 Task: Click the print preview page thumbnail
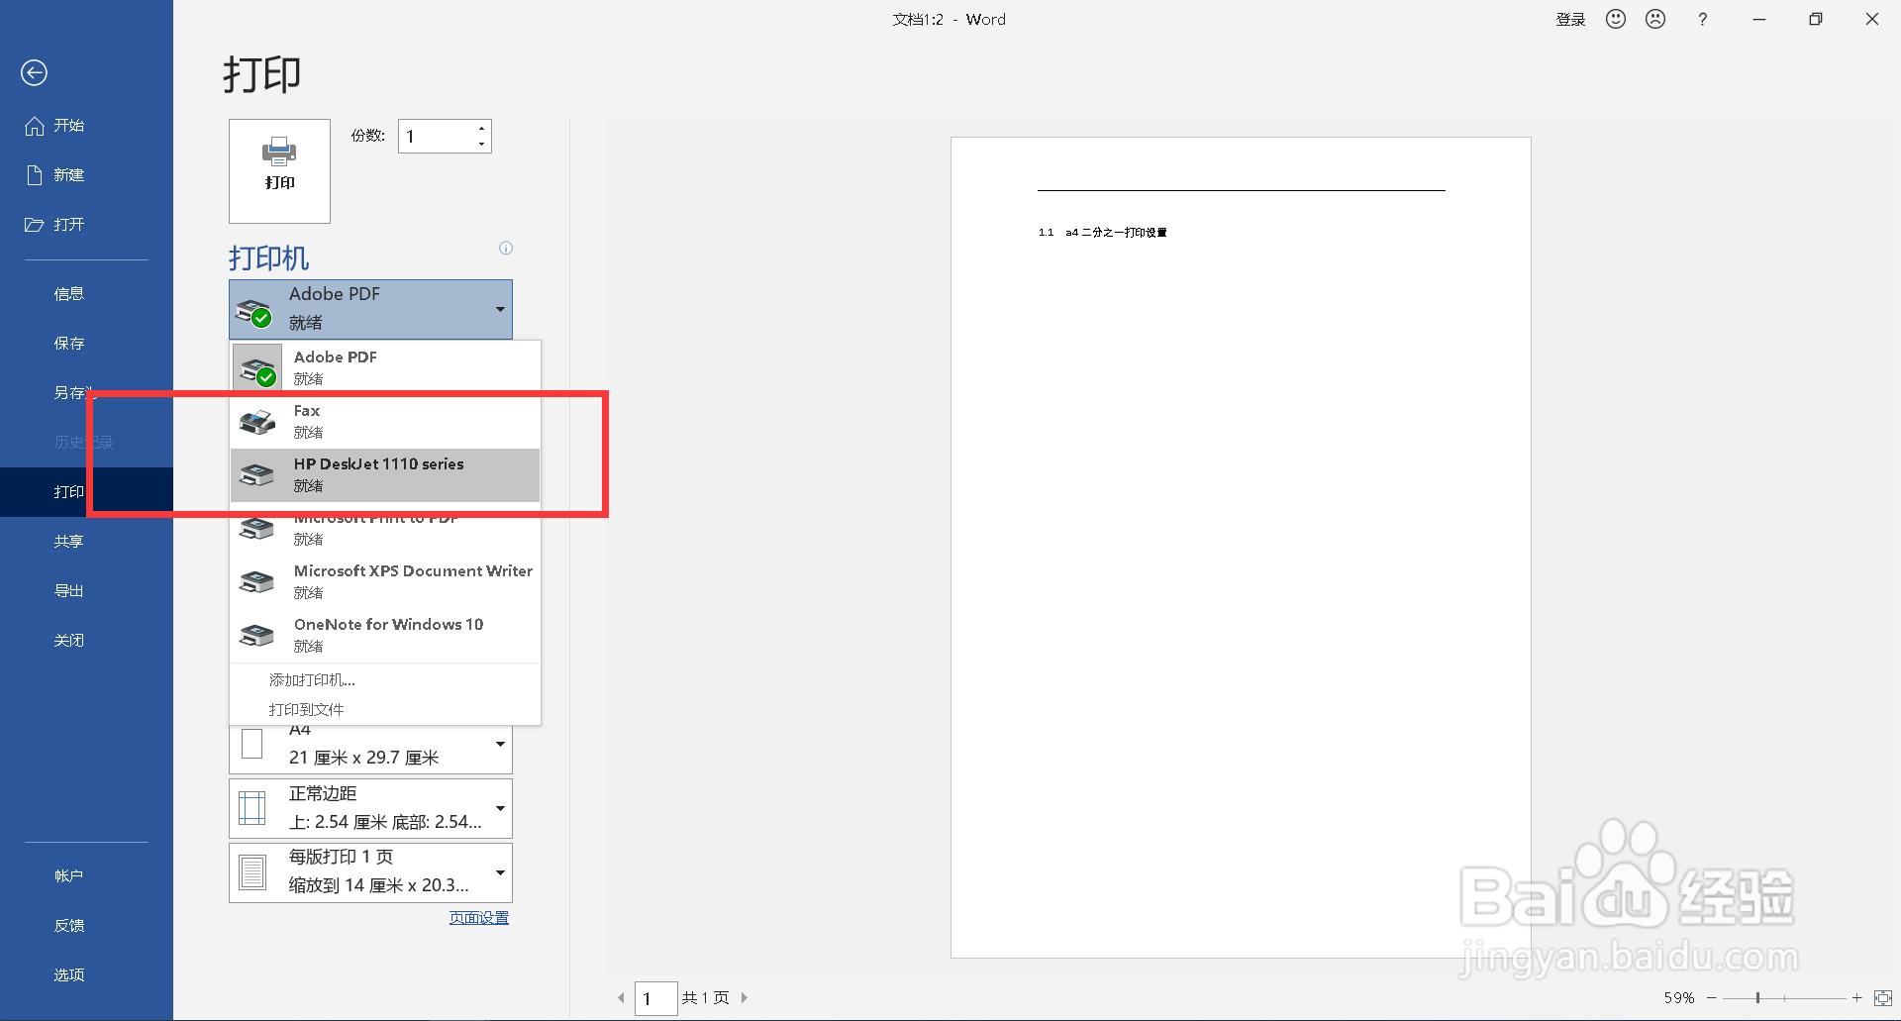tap(1241, 548)
